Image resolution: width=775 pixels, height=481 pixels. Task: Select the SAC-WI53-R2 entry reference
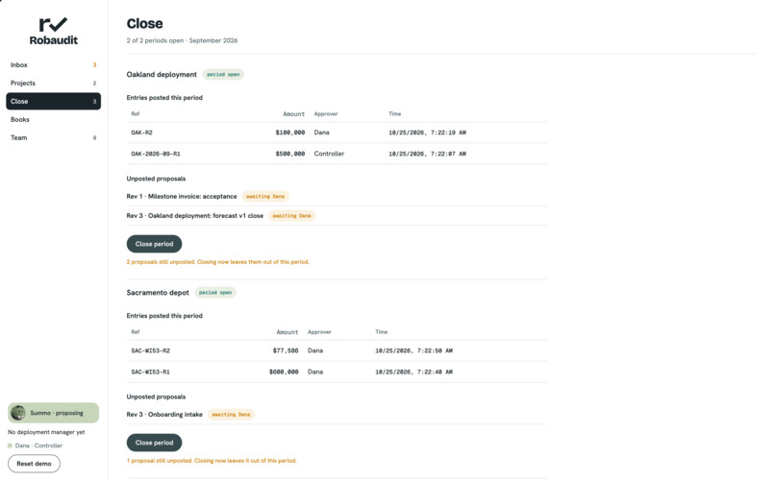(x=150, y=350)
